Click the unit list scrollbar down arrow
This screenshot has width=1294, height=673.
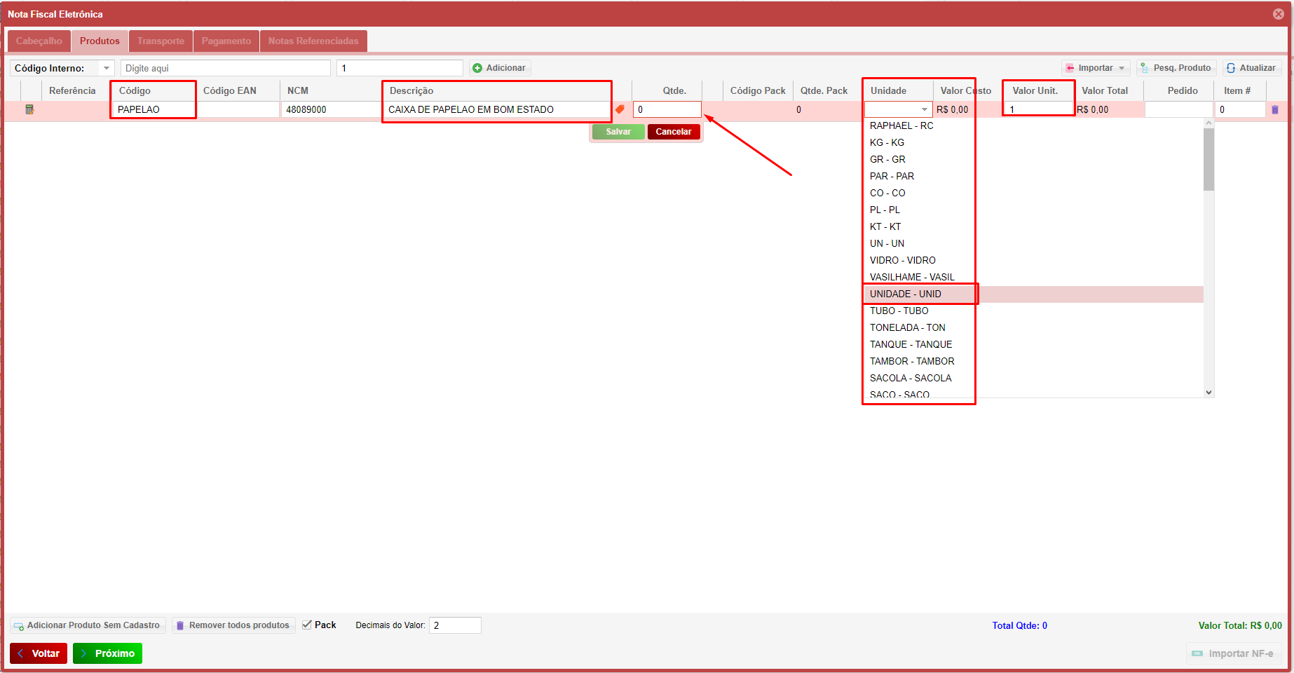(x=1208, y=393)
